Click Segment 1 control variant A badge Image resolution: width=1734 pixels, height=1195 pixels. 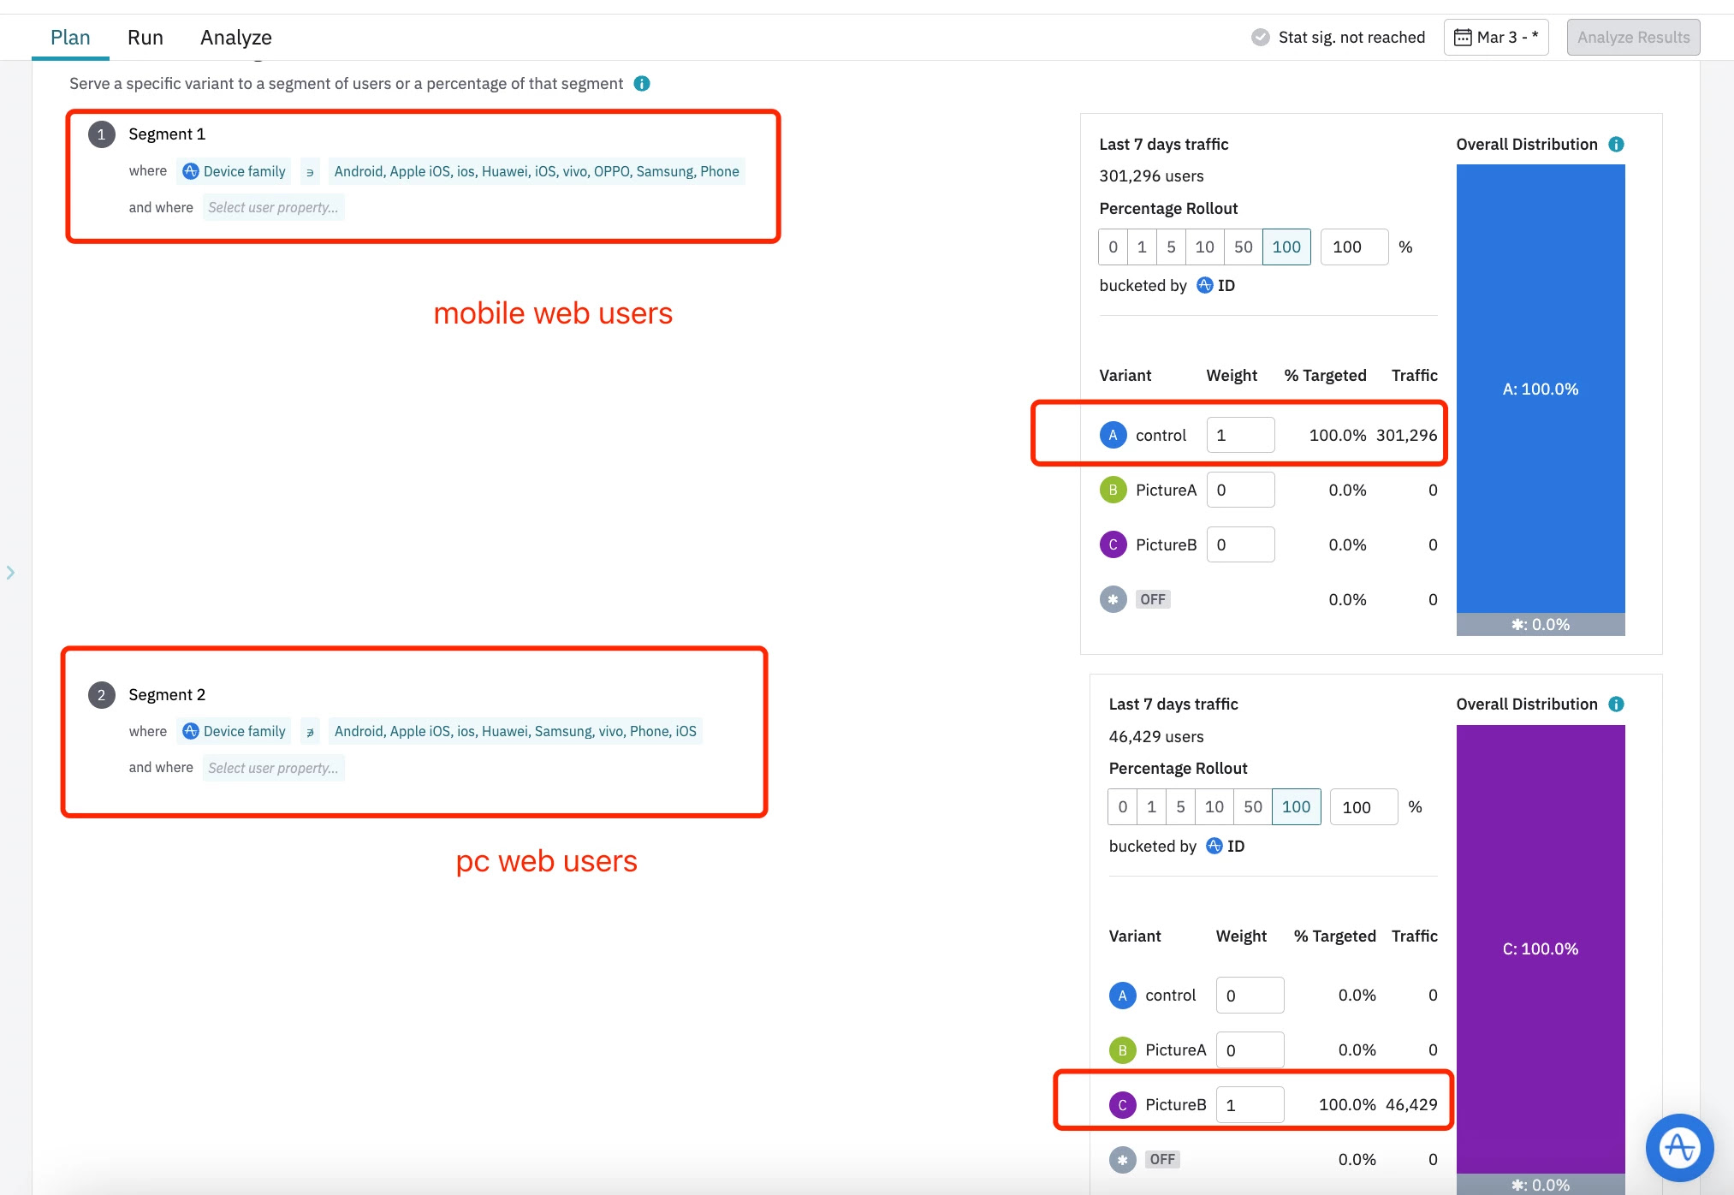pyautogui.click(x=1113, y=436)
